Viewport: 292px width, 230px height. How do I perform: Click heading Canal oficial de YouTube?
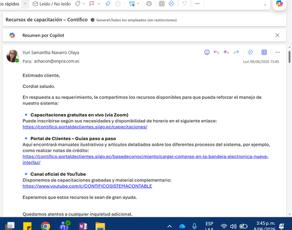(58, 174)
